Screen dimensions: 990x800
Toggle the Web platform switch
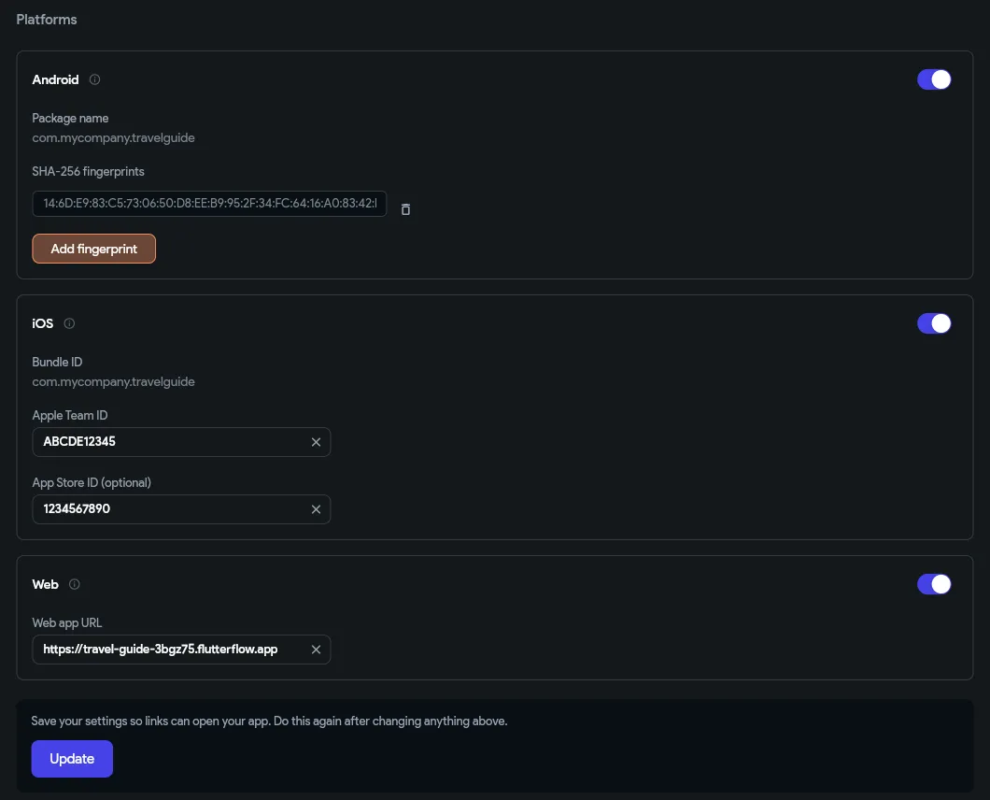tap(934, 584)
